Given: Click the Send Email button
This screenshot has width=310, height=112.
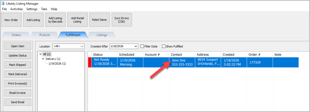Looking at the screenshot, I should (x=18, y=102).
